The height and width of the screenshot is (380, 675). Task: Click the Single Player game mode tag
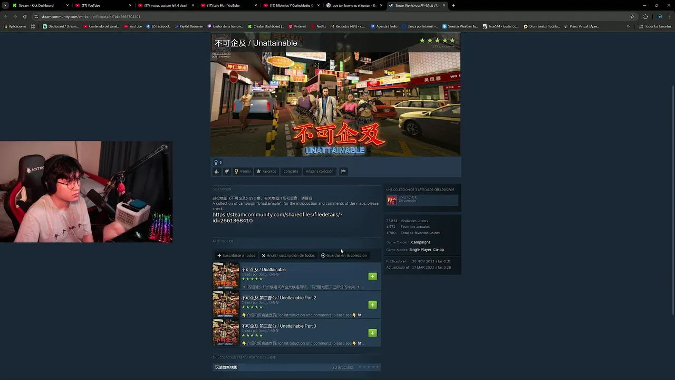point(420,250)
